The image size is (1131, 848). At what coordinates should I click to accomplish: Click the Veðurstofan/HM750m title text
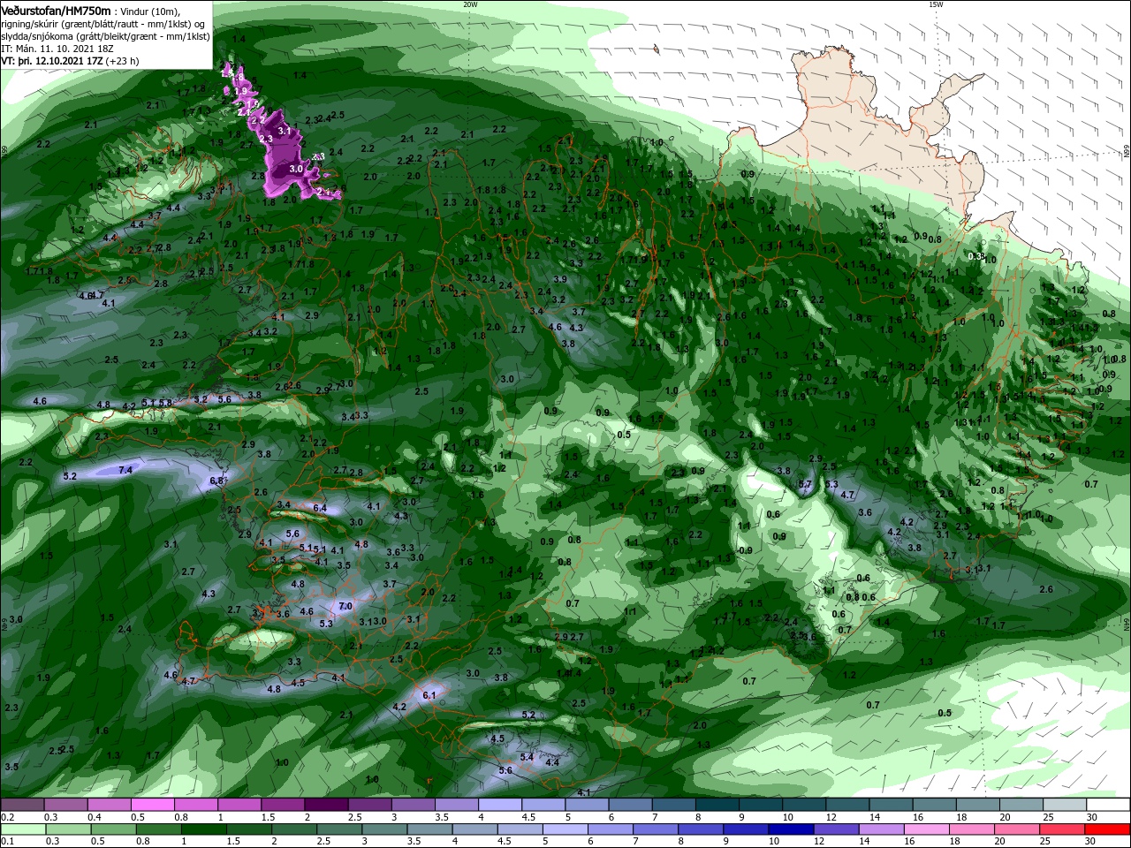[x=56, y=10]
